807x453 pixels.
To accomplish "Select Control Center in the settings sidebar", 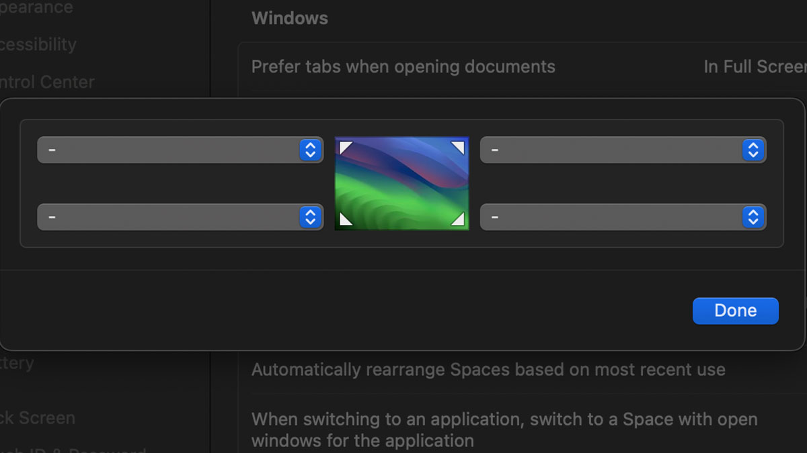I will (x=47, y=82).
